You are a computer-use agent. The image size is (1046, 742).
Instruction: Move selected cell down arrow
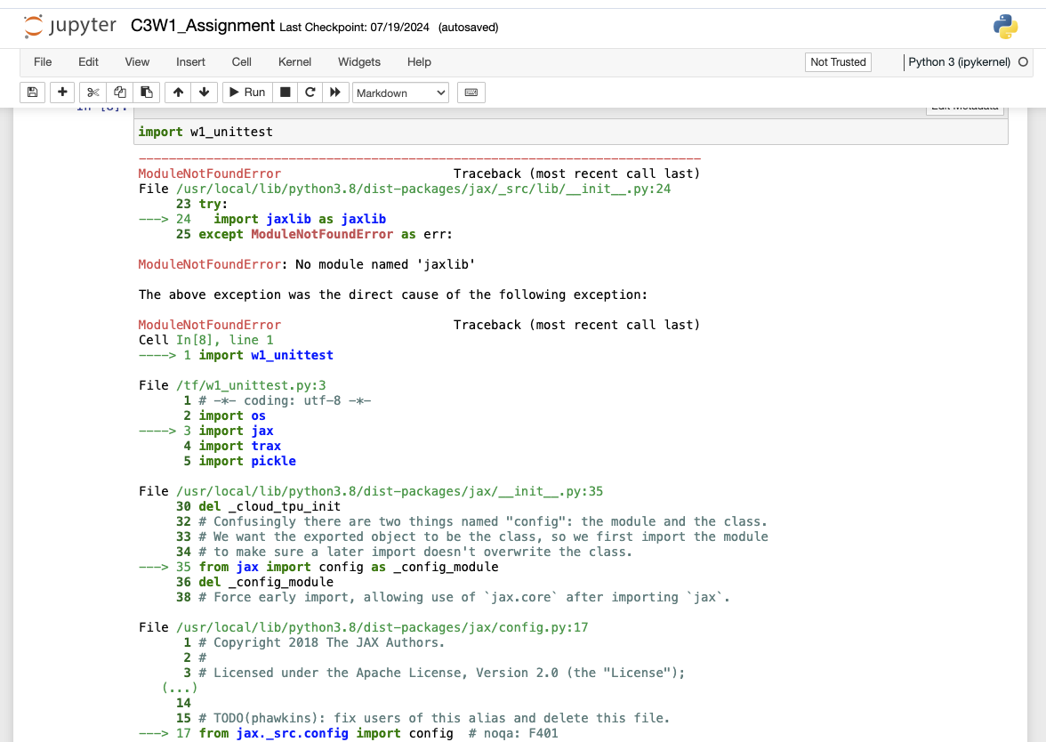pyautogui.click(x=205, y=93)
